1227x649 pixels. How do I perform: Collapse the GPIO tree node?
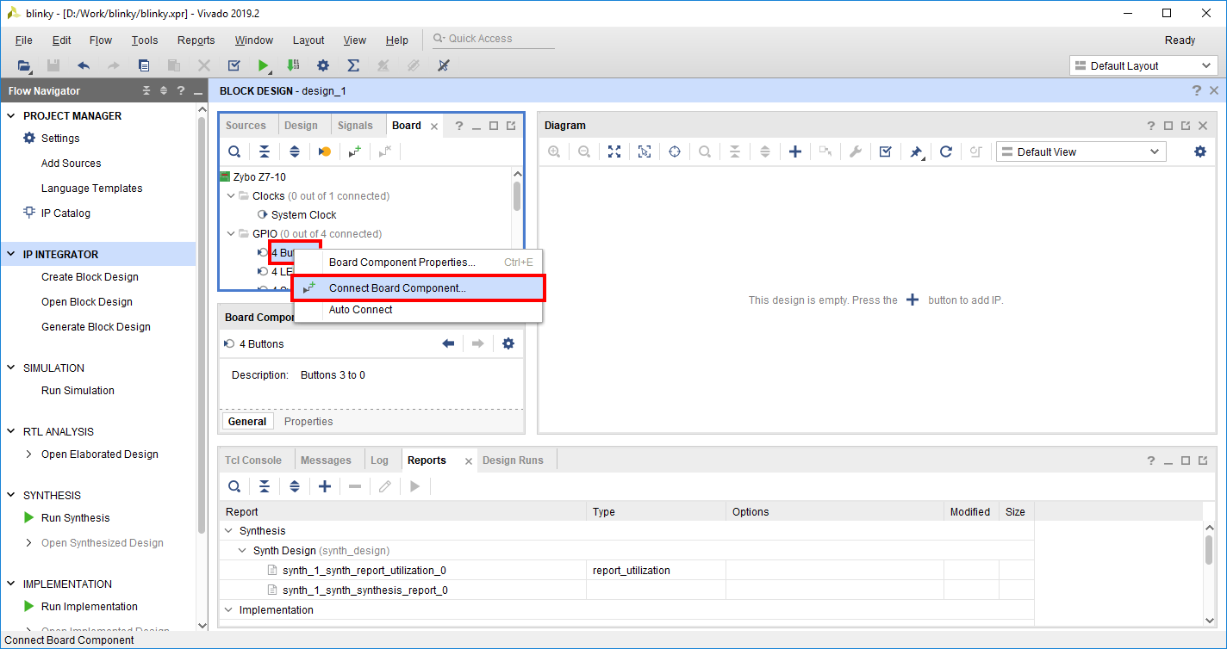(231, 234)
